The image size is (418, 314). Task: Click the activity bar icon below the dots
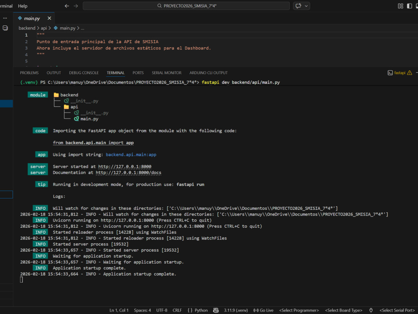pyautogui.click(x=5, y=28)
